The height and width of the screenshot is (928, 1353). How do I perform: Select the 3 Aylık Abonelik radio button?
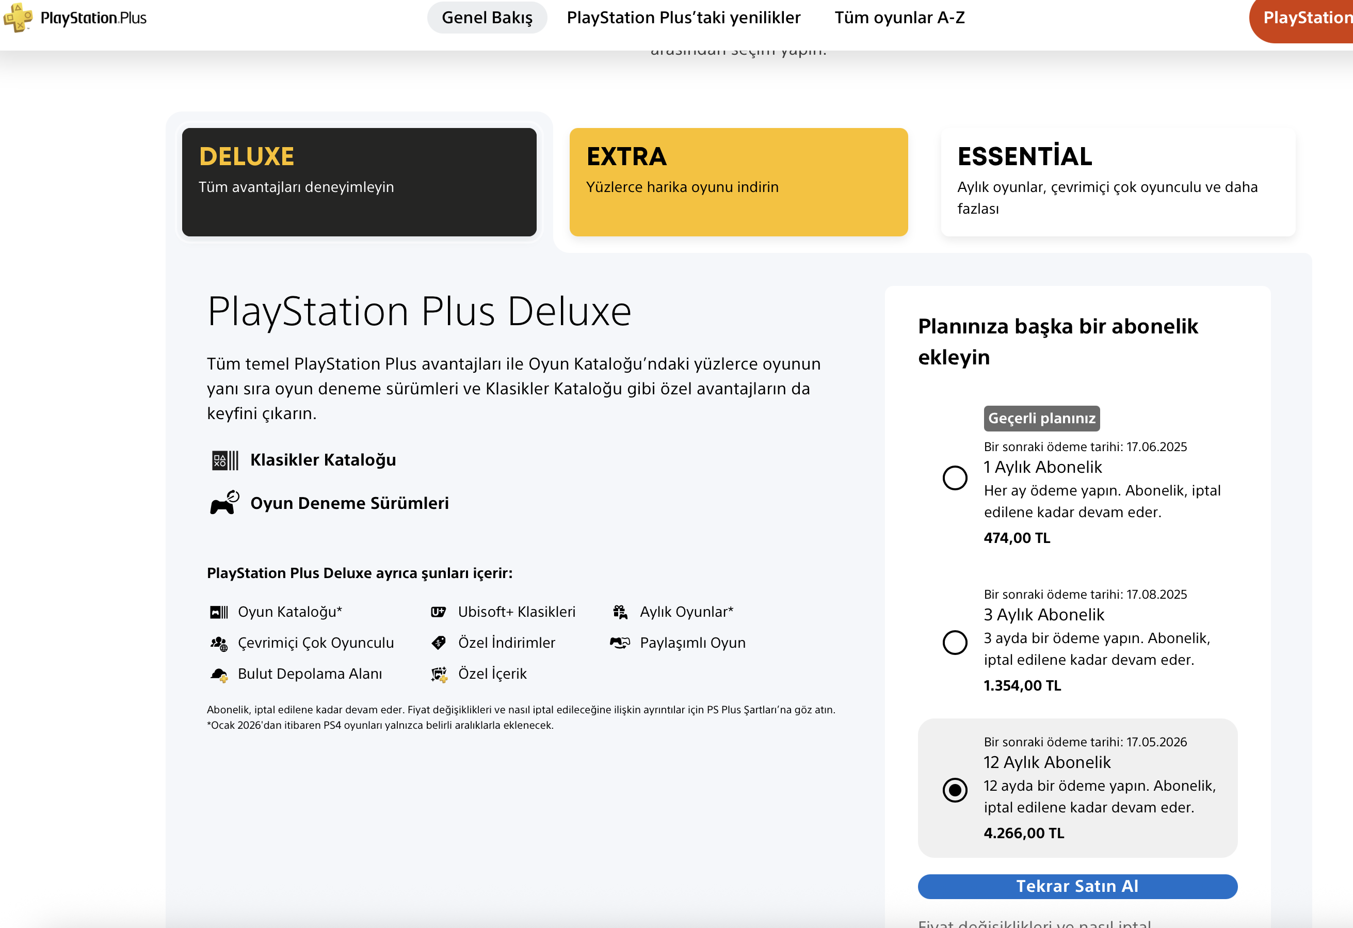click(x=955, y=643)
